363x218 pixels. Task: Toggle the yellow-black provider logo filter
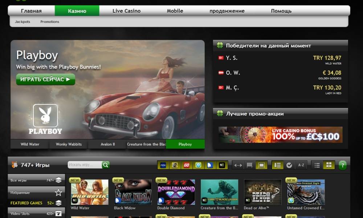[x=175, y=165]
